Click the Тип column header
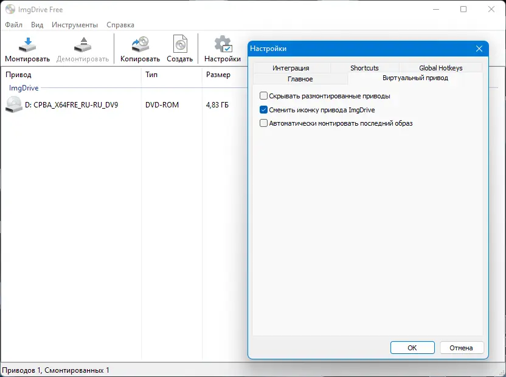506x377 pixels. [x=172, y=75]
